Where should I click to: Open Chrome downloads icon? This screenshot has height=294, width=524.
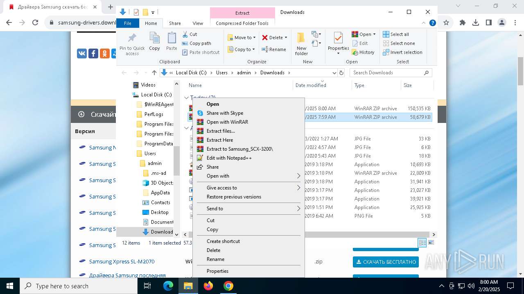click(x=476, y=23)
